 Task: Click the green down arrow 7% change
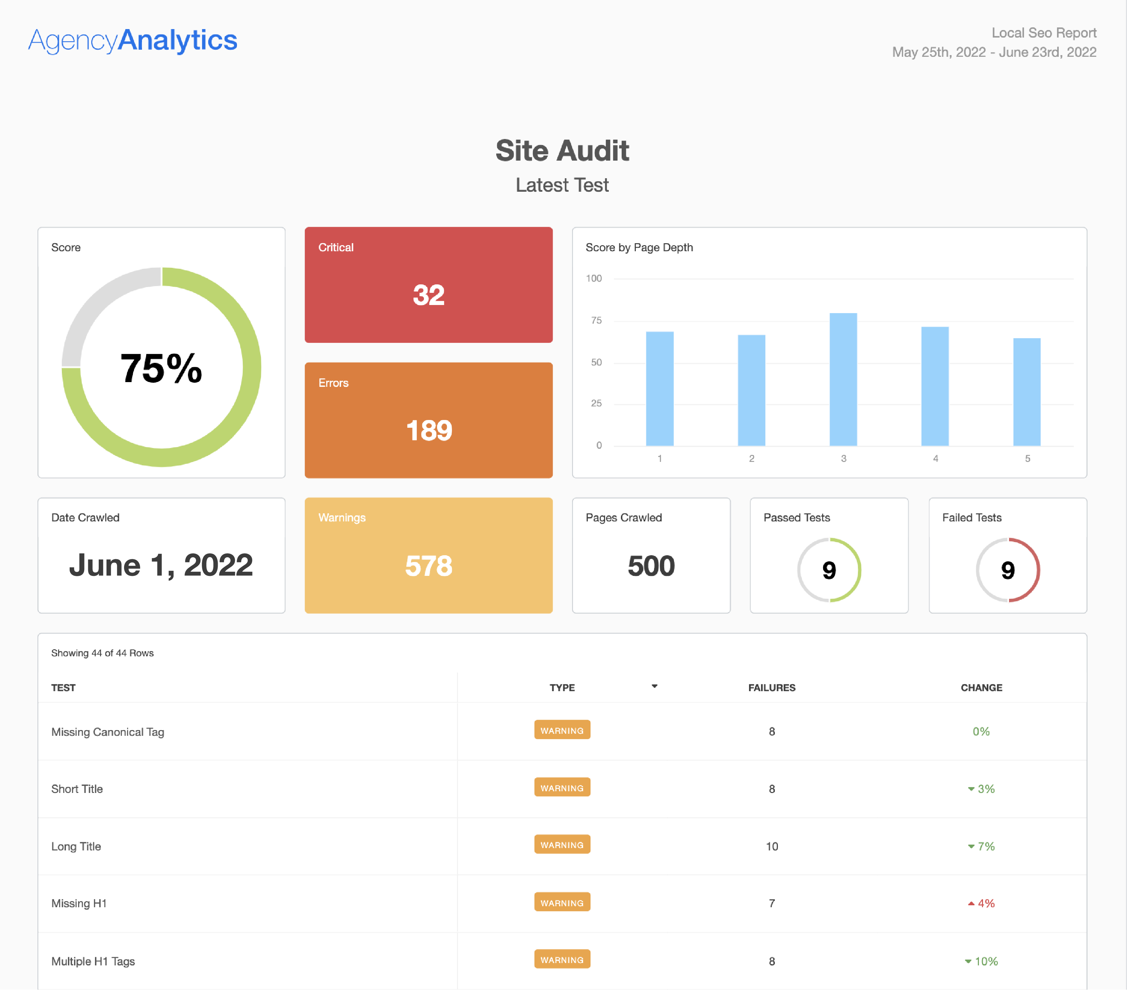981,846
